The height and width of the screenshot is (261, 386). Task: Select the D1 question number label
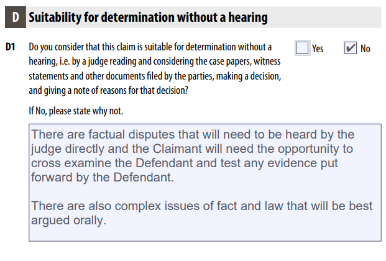tap(11, 47)
